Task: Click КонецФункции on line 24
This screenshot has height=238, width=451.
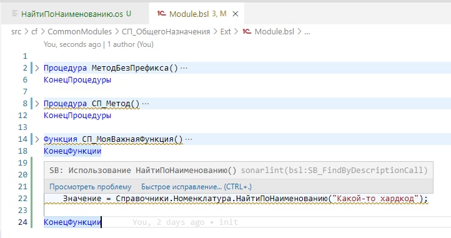Action: tap(72, 222)
